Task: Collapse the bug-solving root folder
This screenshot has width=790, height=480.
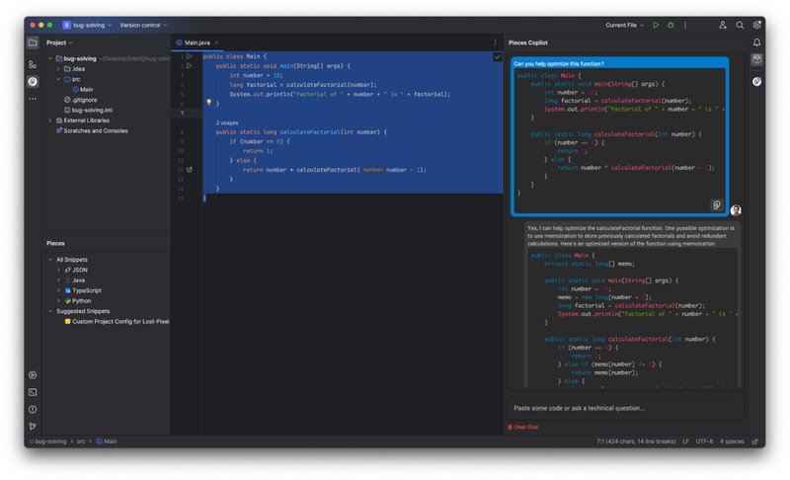Action: click(x=50, y=58)
